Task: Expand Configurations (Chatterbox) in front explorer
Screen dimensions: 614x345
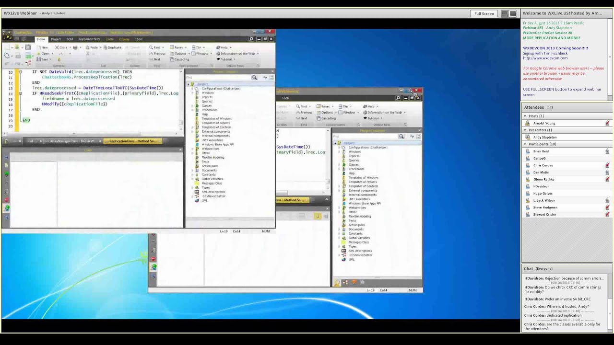Action: tap(193, 88)
